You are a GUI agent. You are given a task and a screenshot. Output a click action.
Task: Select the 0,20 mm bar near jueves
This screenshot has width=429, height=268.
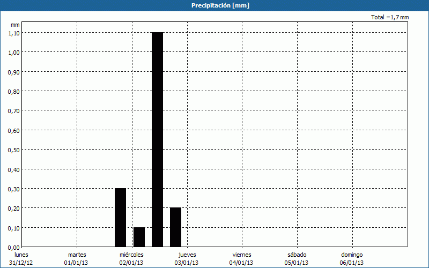[x=175, y=227]
